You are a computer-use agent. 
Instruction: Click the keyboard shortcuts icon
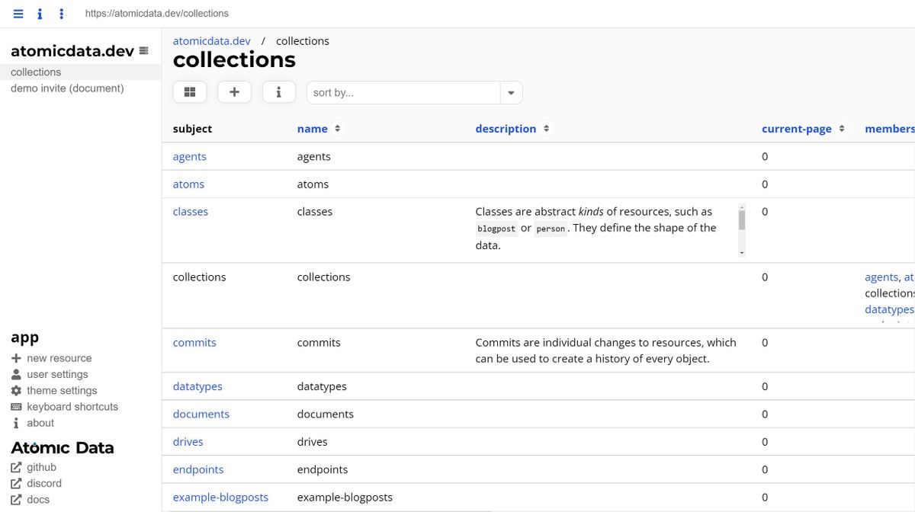pyautogui.click(x=18, y=406)
